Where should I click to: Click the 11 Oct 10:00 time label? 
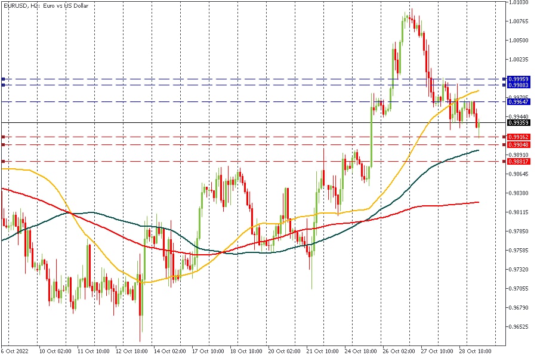(94, 351)
